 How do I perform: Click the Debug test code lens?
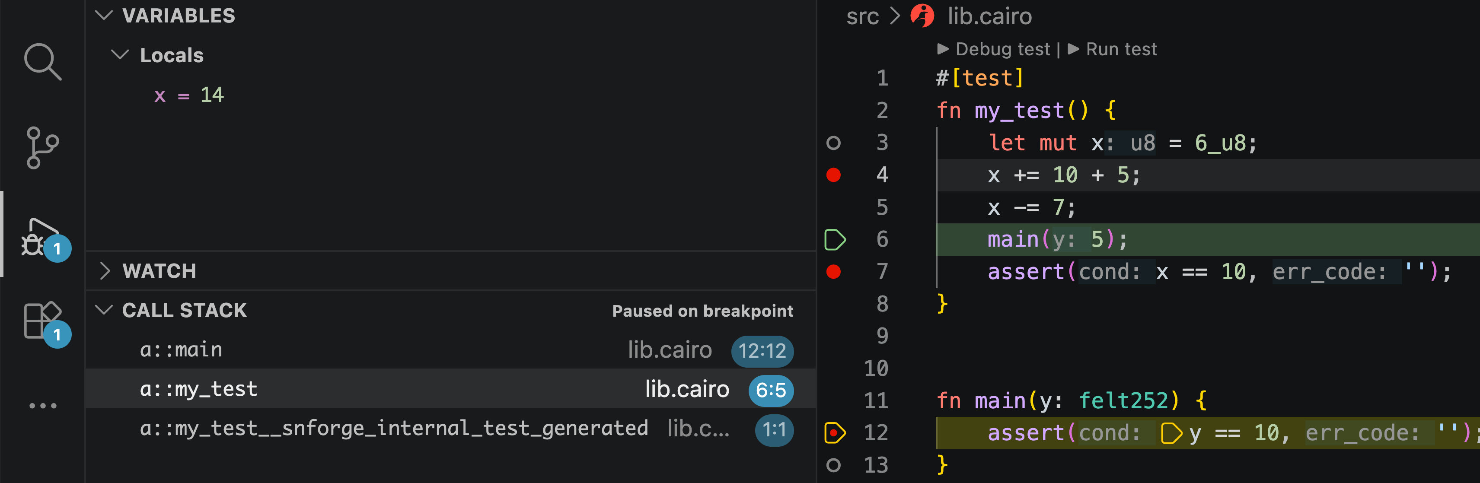[995, 49]
